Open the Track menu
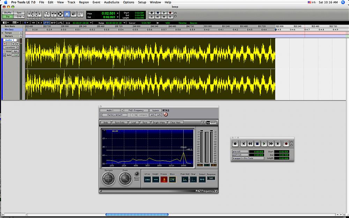 tap(71, 2)
